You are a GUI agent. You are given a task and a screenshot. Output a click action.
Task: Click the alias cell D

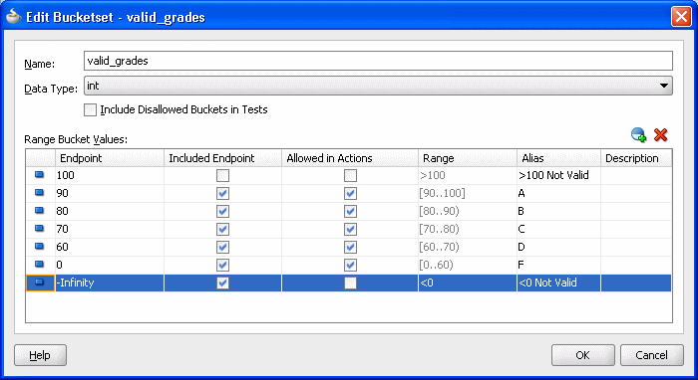coord(558,247)
